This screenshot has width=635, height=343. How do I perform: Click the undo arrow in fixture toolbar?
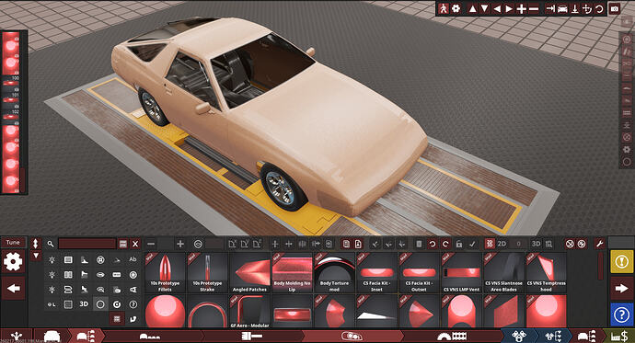click(433, 244)
